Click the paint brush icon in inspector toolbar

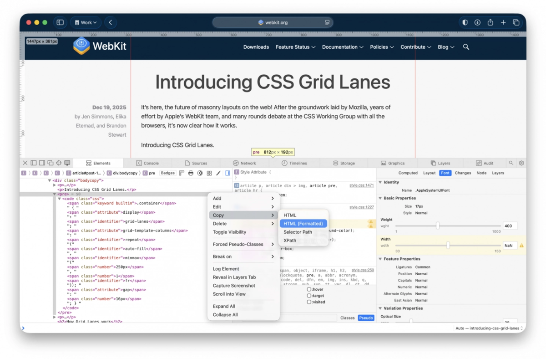pyautogui.click(x=218, y=173)
